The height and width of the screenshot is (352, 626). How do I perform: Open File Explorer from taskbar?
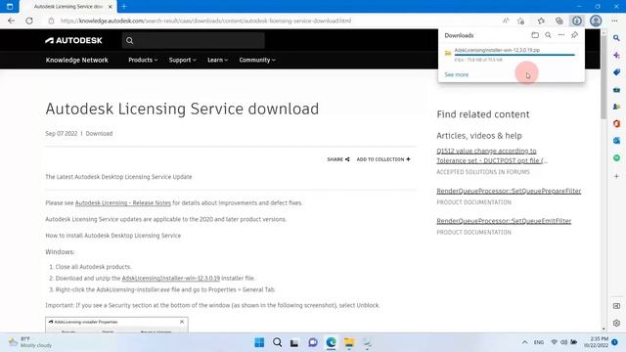(x=349, y=342)
